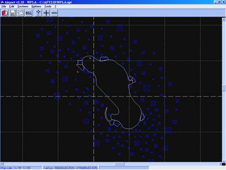The width and height of the screenshot is (226, 170).
Task: Click the vertical scrollbar up arrow
Action: [x=224, y=19]
